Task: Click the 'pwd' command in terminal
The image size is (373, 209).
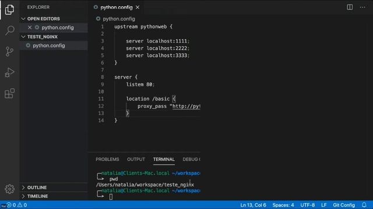Action: [x=114, y=179]
